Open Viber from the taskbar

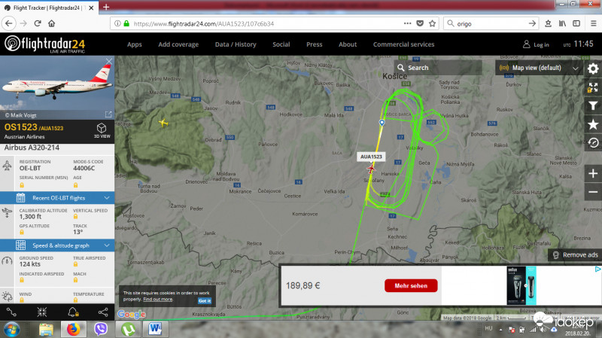click(x=101, y=330)
